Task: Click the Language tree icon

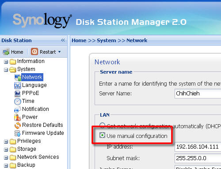Action: 18,85
